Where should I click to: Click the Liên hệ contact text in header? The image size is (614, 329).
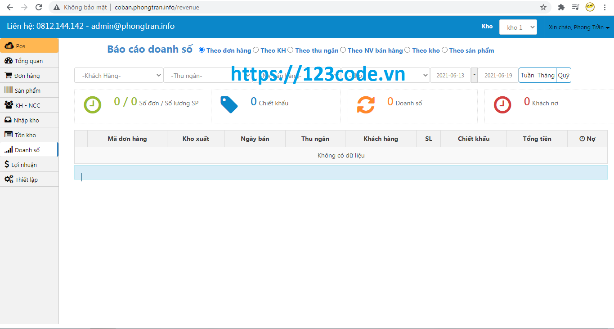click(x=90, y=26)
